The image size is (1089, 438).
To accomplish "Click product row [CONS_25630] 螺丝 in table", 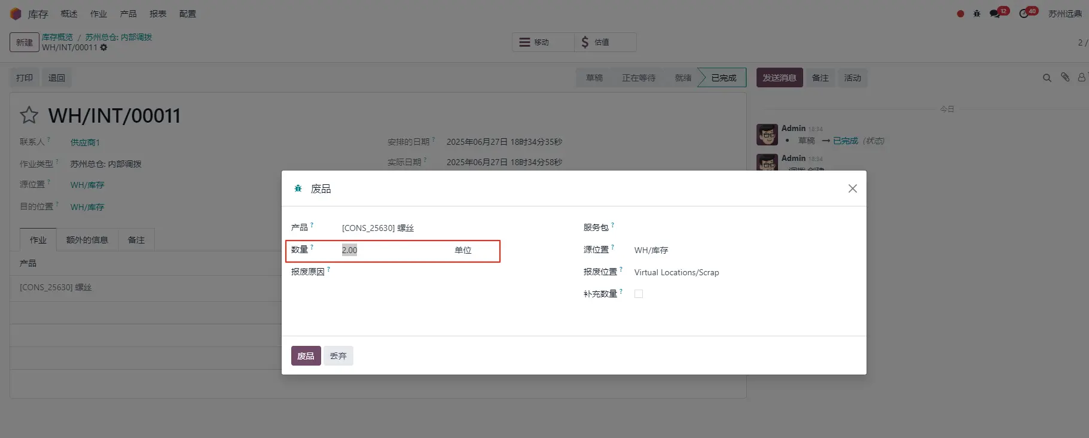I will tap(146, 287).
